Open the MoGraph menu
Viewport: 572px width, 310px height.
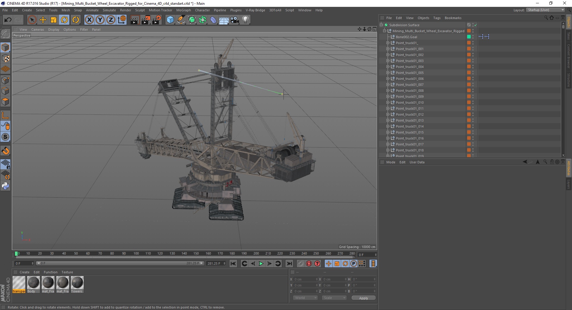tap(183, 10)
